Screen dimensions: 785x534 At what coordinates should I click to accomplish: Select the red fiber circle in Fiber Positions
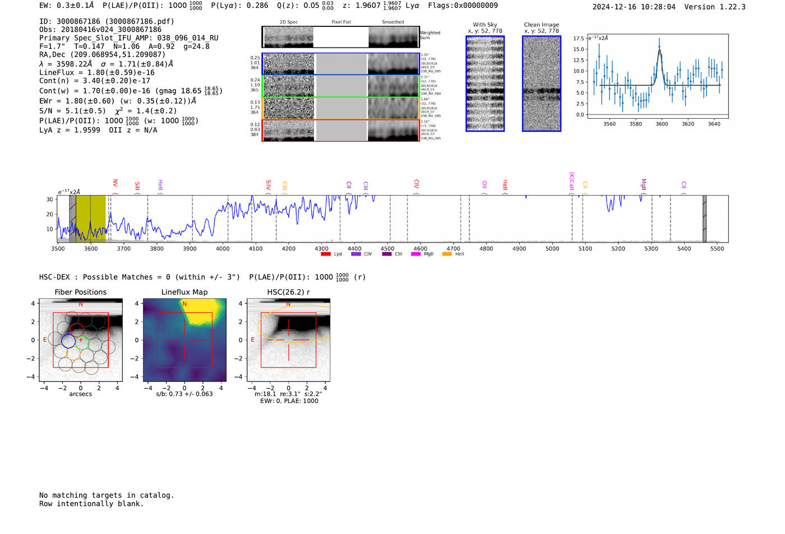pos(77,330)
